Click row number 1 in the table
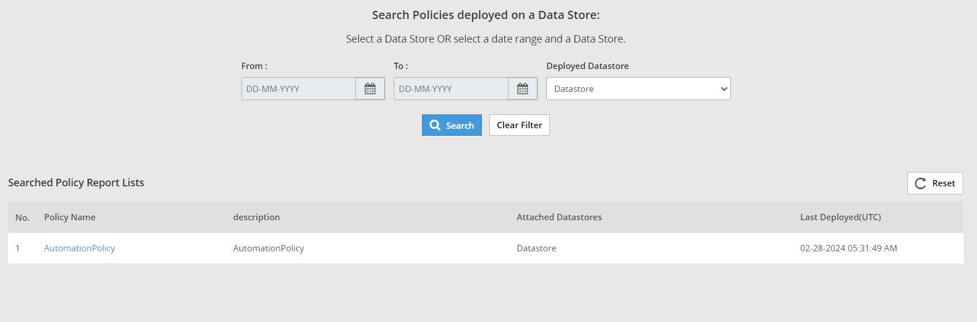The height and width of the screenshot is (322, 977). coord(18,248)
